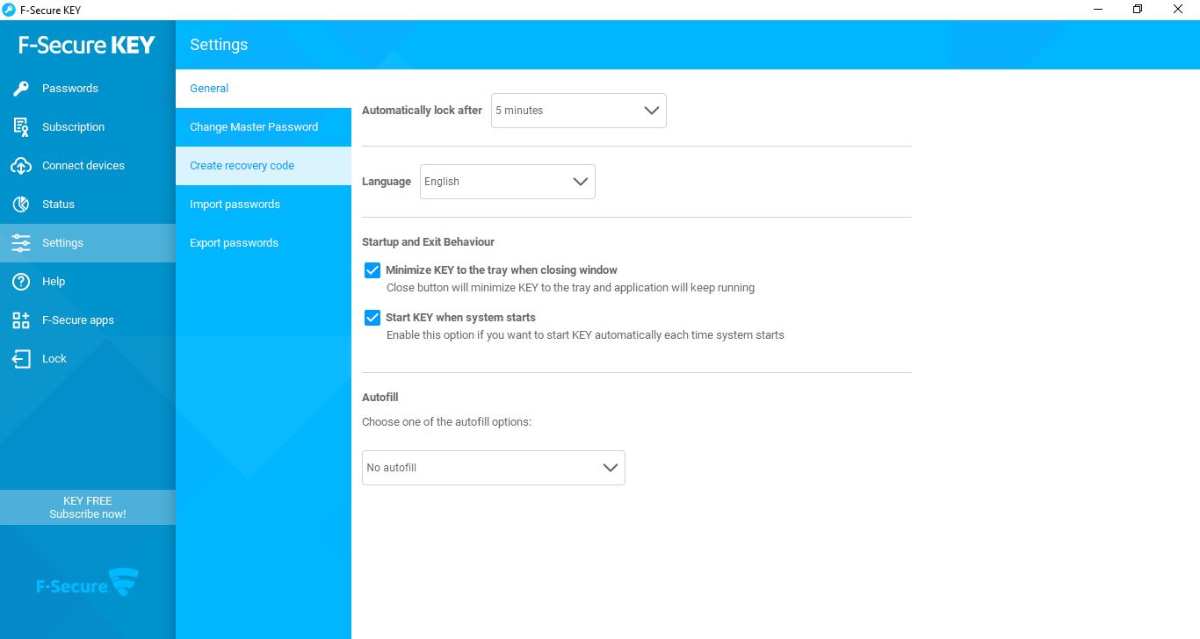1200x639 pixels.
Task: Open the No autofill options dropdown
Action: (x=493, y=468)
